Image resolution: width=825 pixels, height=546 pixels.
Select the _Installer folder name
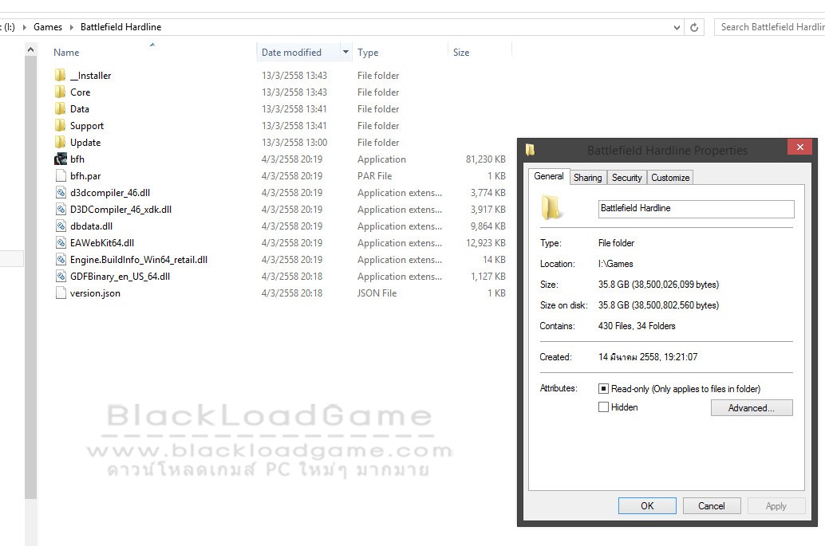tap(90, 76)
